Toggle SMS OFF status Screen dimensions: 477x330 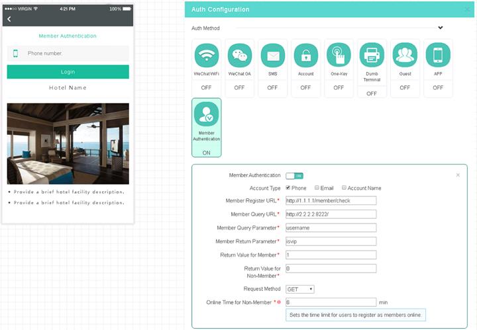(272, 88)
